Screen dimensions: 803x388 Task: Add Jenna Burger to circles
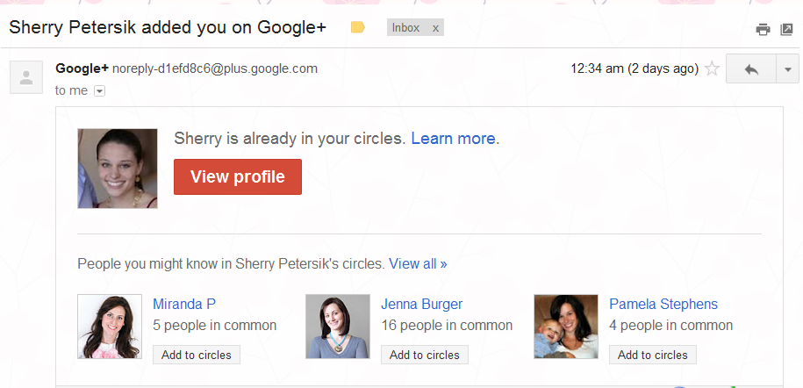[x=425, y=355]
